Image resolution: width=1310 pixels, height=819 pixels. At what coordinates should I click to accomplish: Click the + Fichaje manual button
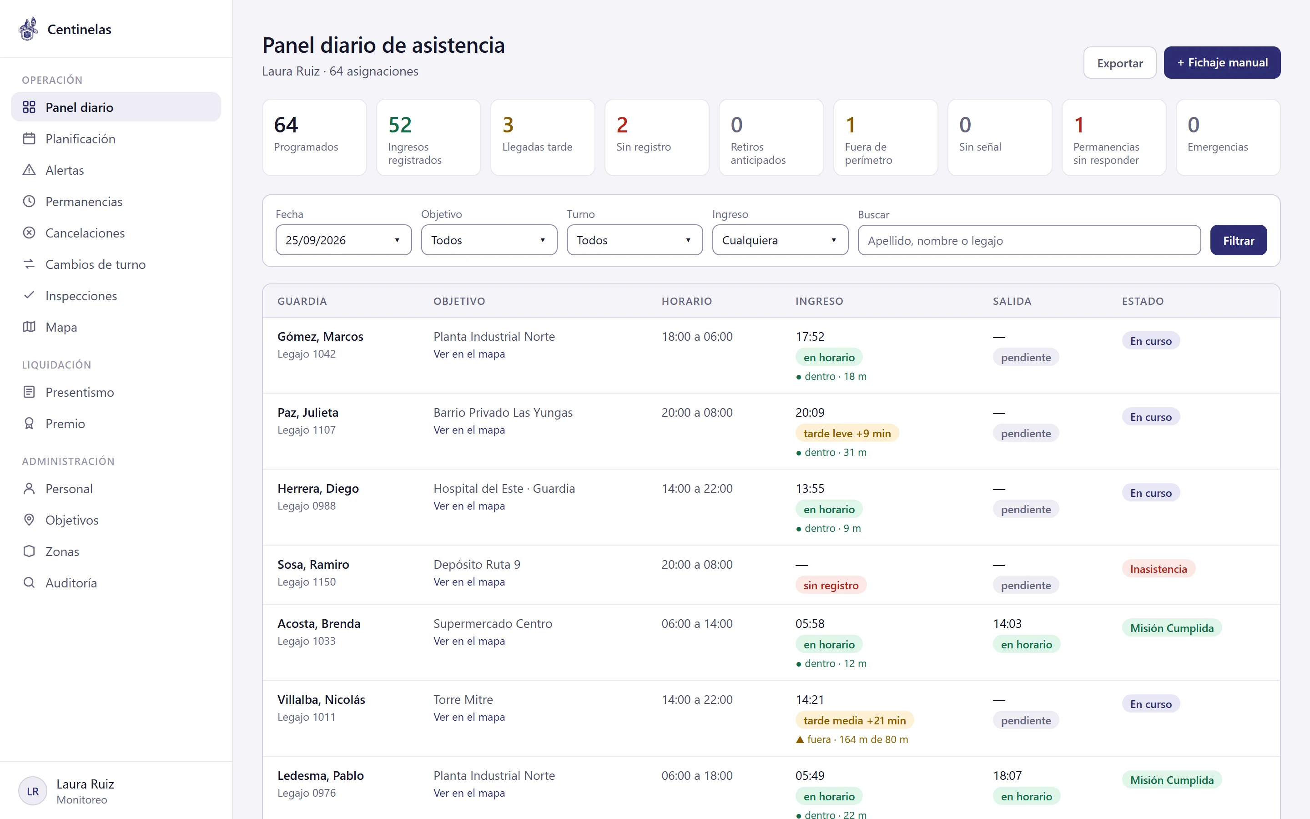(1222, 63)
